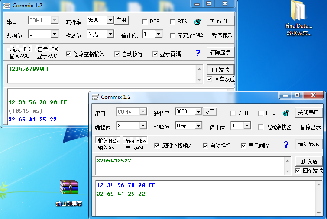Select the 输出到屏幕 WinRAR archive on the desktop
327x219 pixels.
(69, 193)
